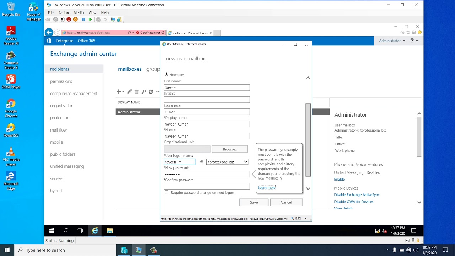Open the Administrator account dropdown

tap(392, 41)
